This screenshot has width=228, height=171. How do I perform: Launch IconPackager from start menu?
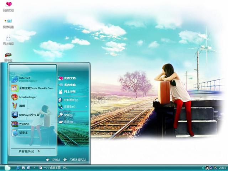pos(24,97)
